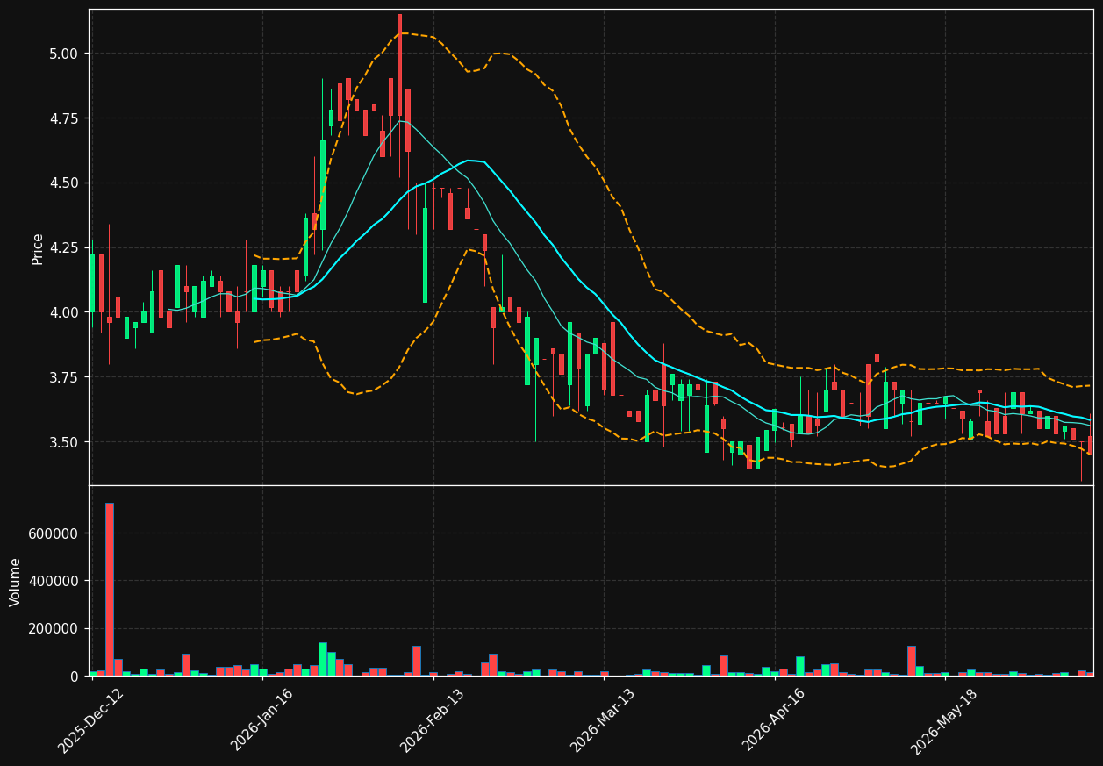Click the 2025-Dec-12 date label
The height and width of the screenshot is (766, 1103).
[x=91, y=721]
